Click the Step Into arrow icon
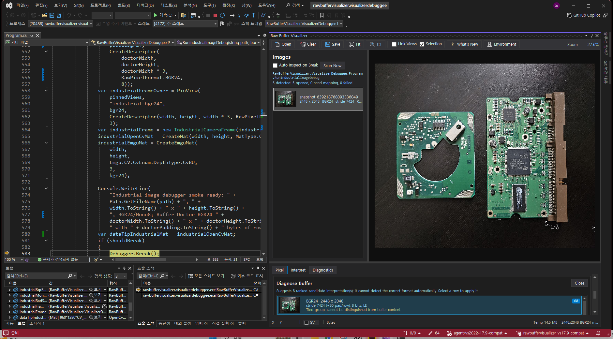Viewport: 613px width, 339px height. [239, 15]
